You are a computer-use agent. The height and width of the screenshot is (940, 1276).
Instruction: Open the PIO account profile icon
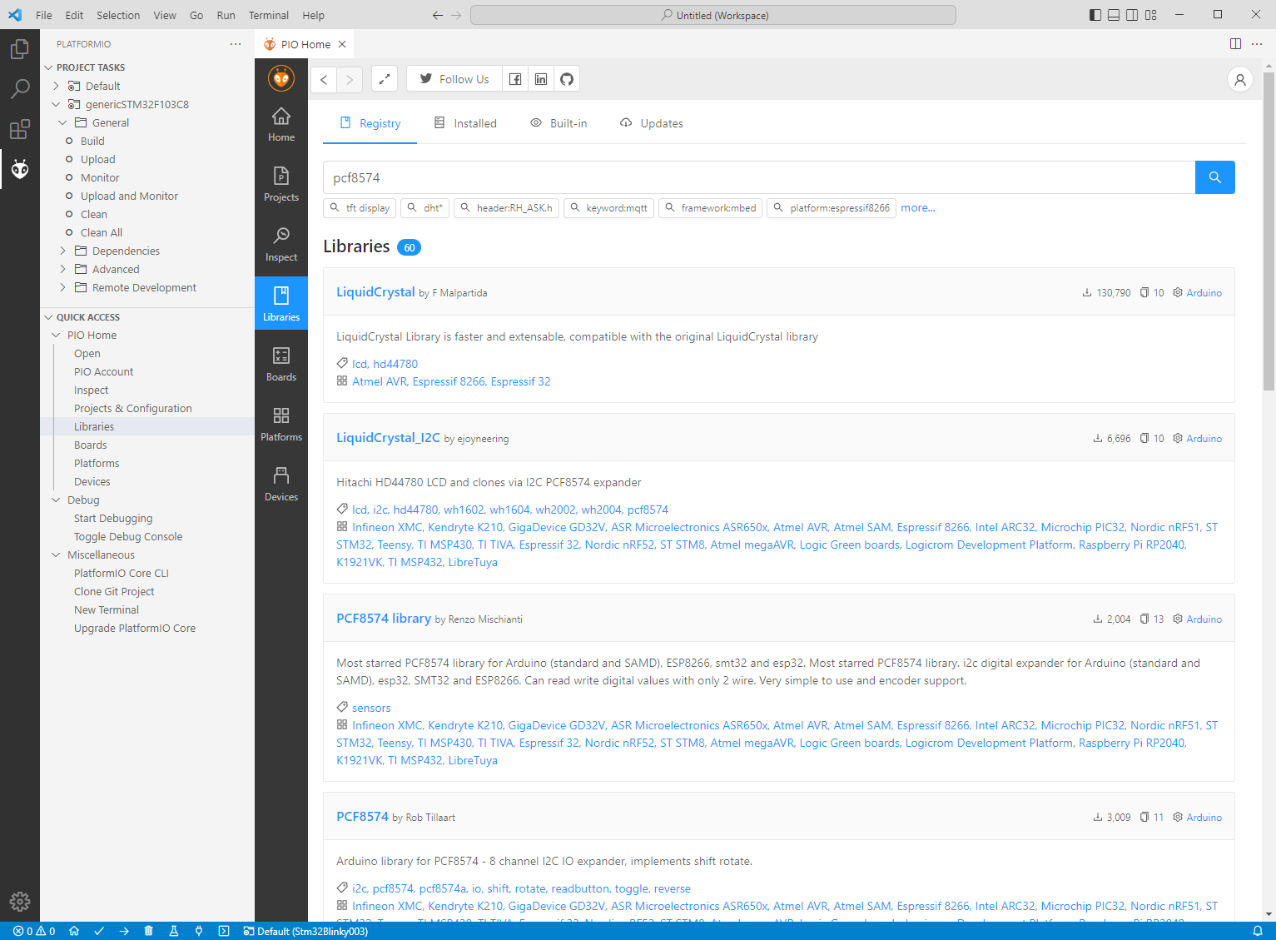pos(1240,79)
